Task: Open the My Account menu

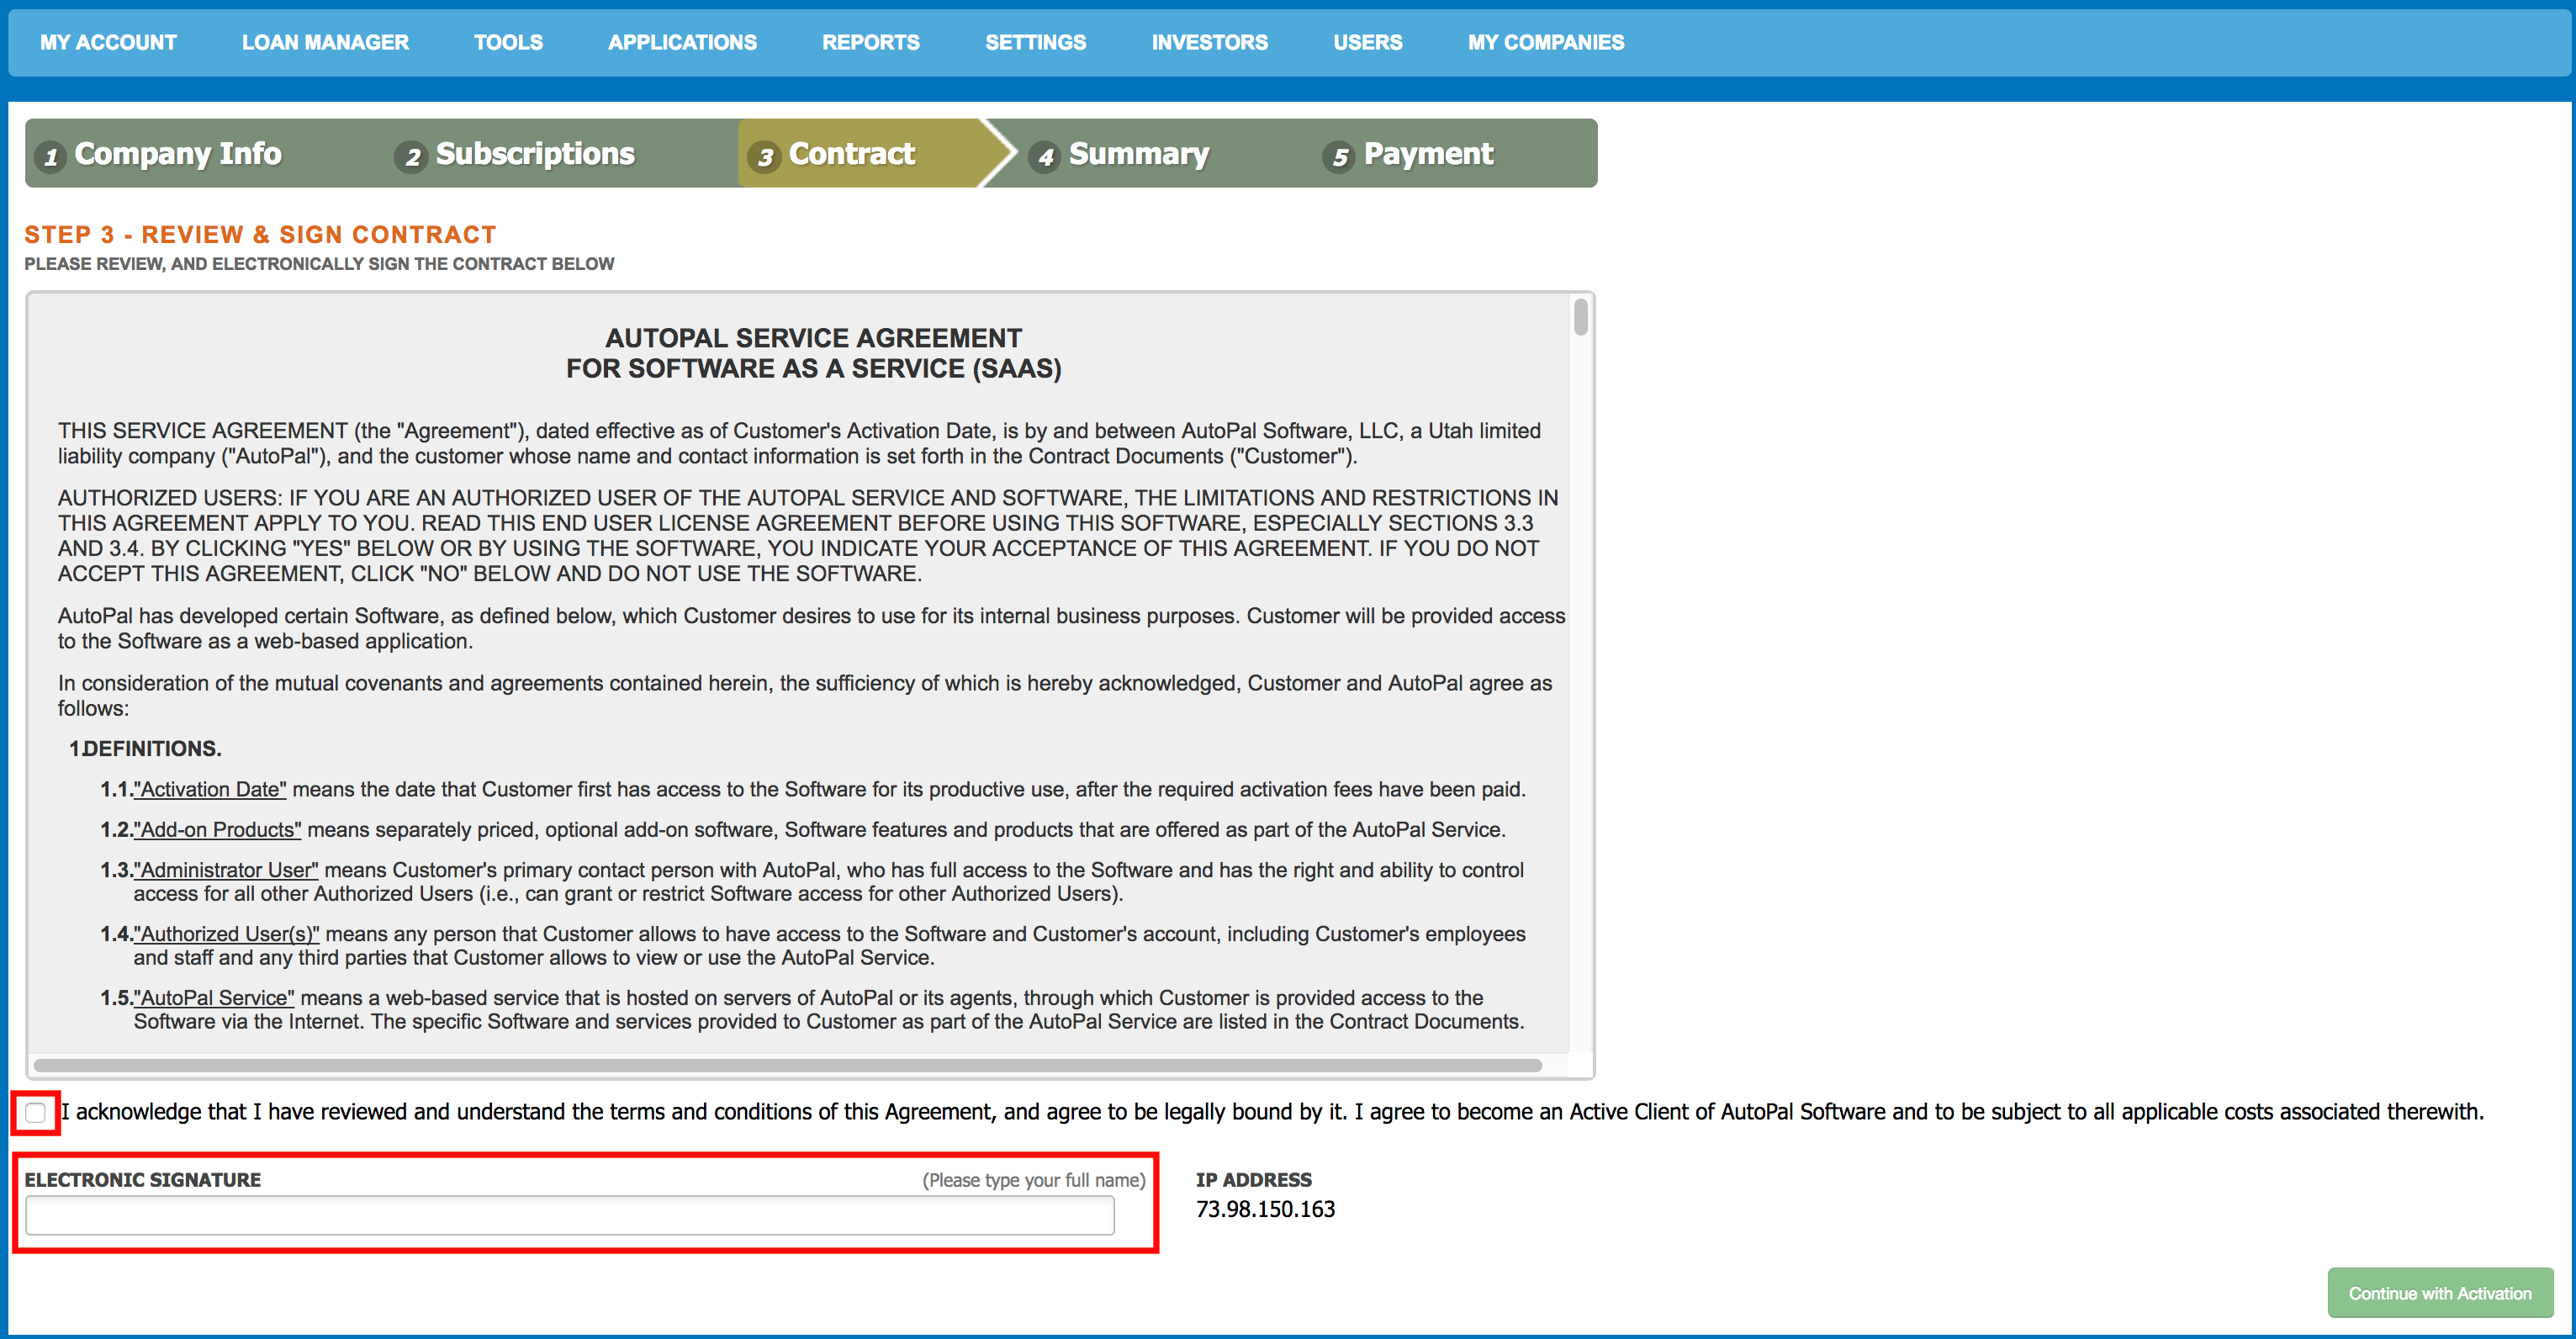Action: point(108,42)
